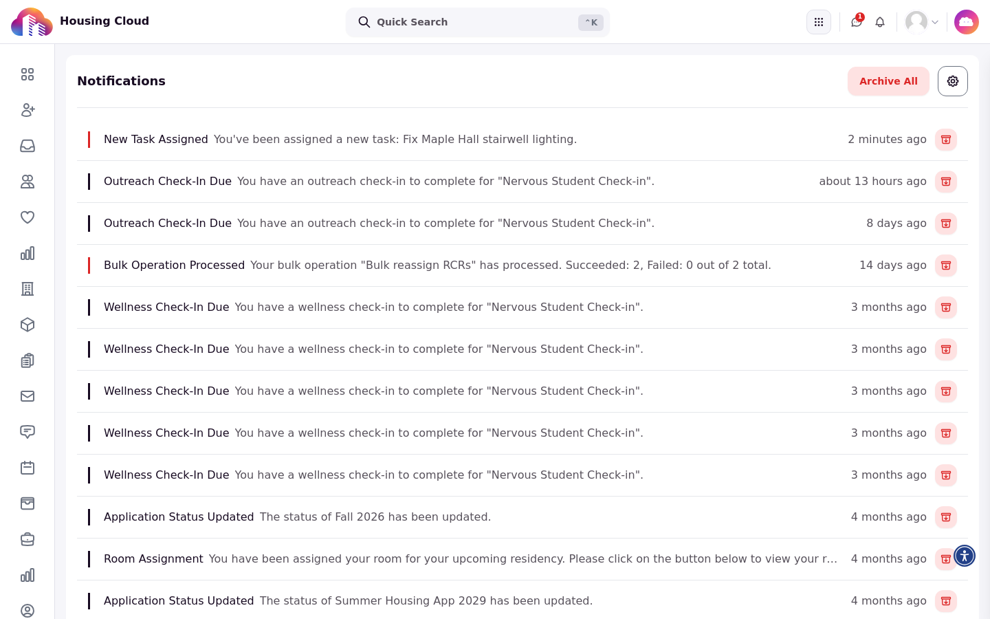Open the Bulk Operation Processed notification
The width and height of the screenshot is (990, 619).
(522, 265)
